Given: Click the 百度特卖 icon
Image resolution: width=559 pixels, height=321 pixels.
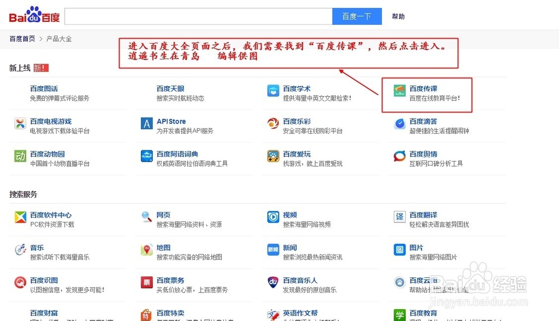Looking at the screenshot, I should tap(147, 315).
